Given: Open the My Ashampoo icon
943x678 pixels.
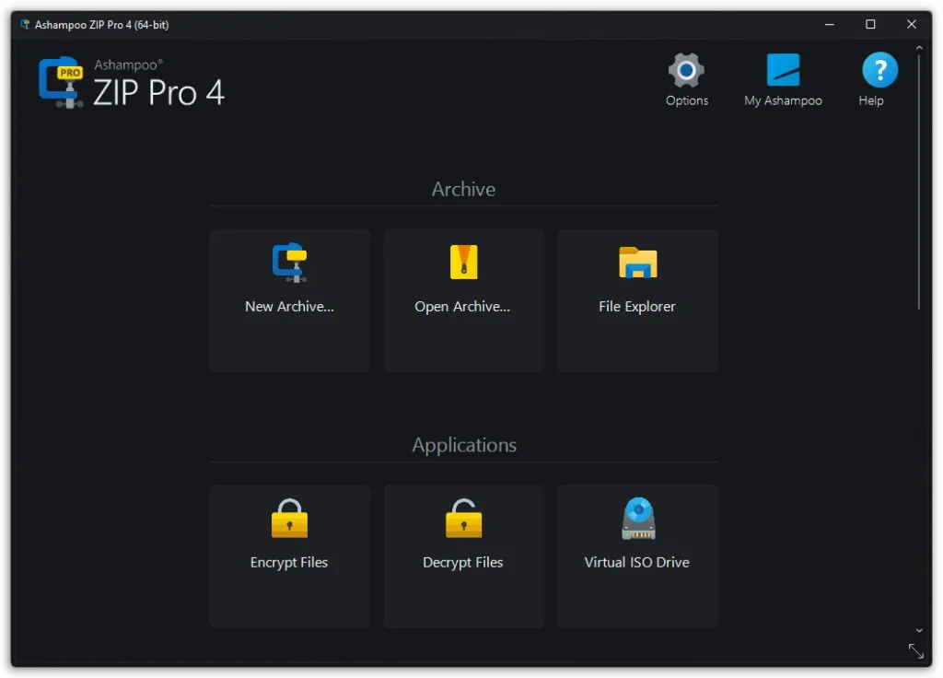Looking at the screenshot, I should click(x=783, y=70).
